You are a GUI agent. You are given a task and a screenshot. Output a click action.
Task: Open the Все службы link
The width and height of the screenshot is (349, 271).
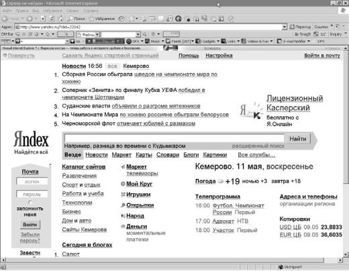pyautogui.click(x=256, y=155)
